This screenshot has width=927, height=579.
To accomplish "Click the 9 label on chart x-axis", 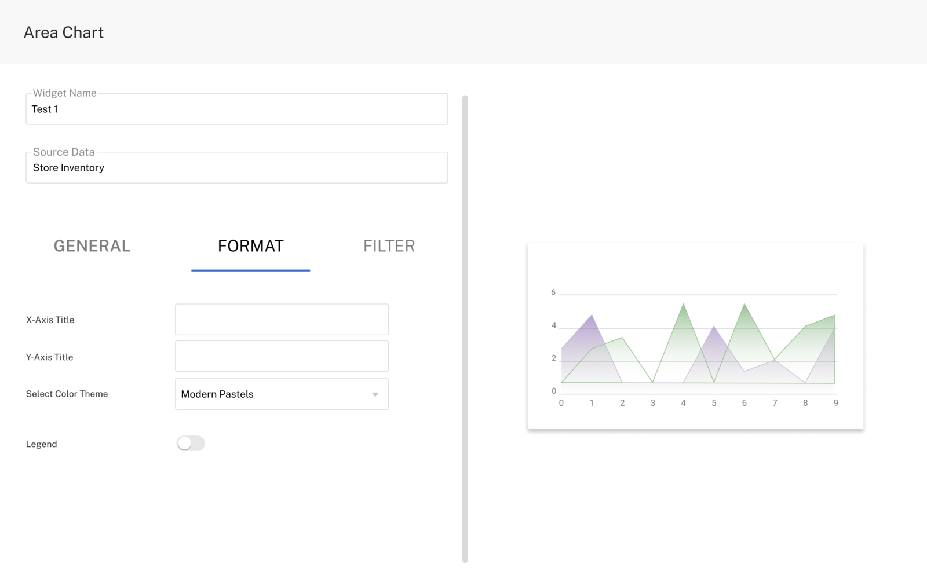I will pyautogui.click(x=835, y=403).
